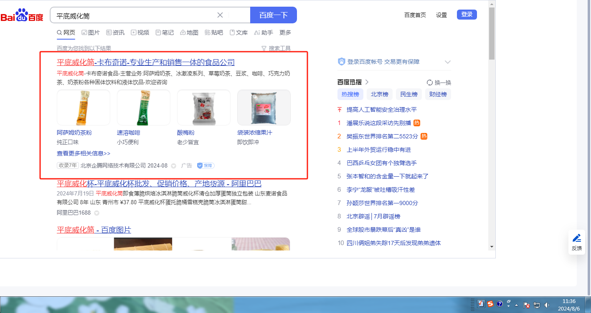The image size is (591, 313).
Task: Select the 笔记 search tab
Action: tap(165, 33)
